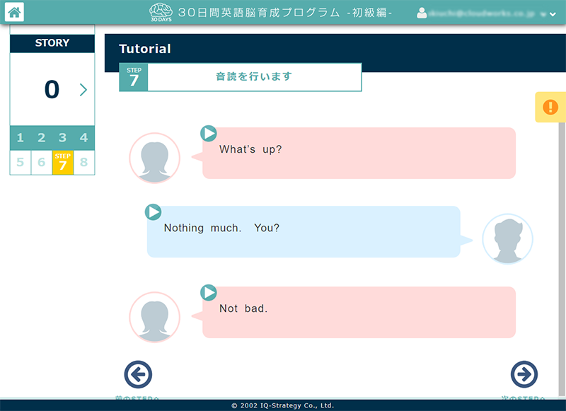Click the page vertical scrollbar

tap(562, 248)
